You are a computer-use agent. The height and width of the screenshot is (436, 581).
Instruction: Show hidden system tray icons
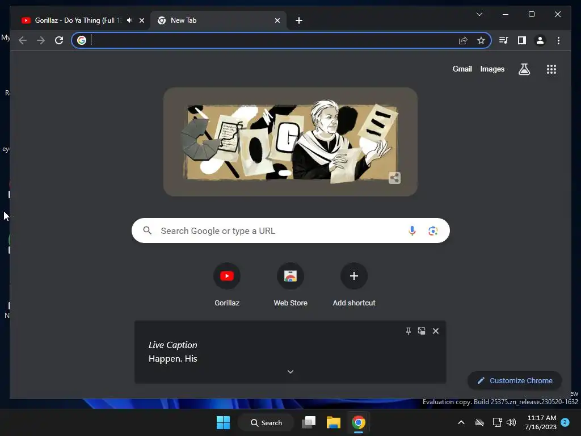(461, 422)
